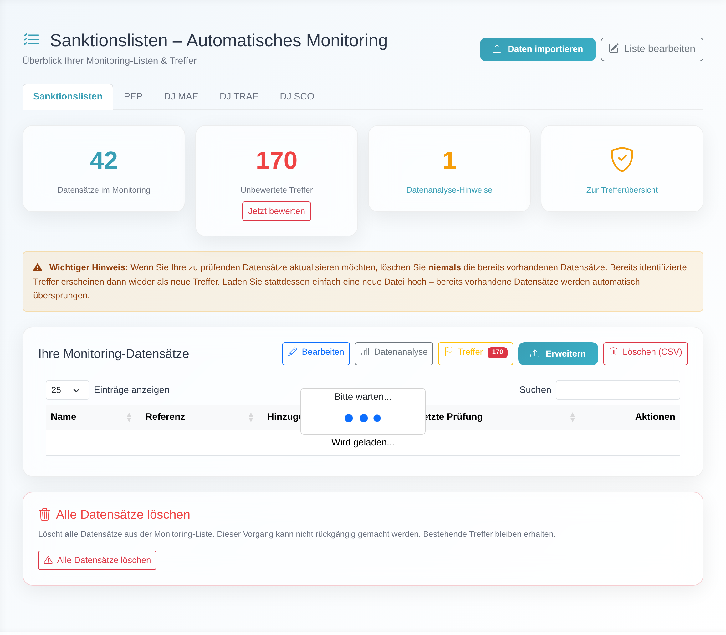Click the Einträge anzeigen label
The image size is (726, 635).
point(131,390)
